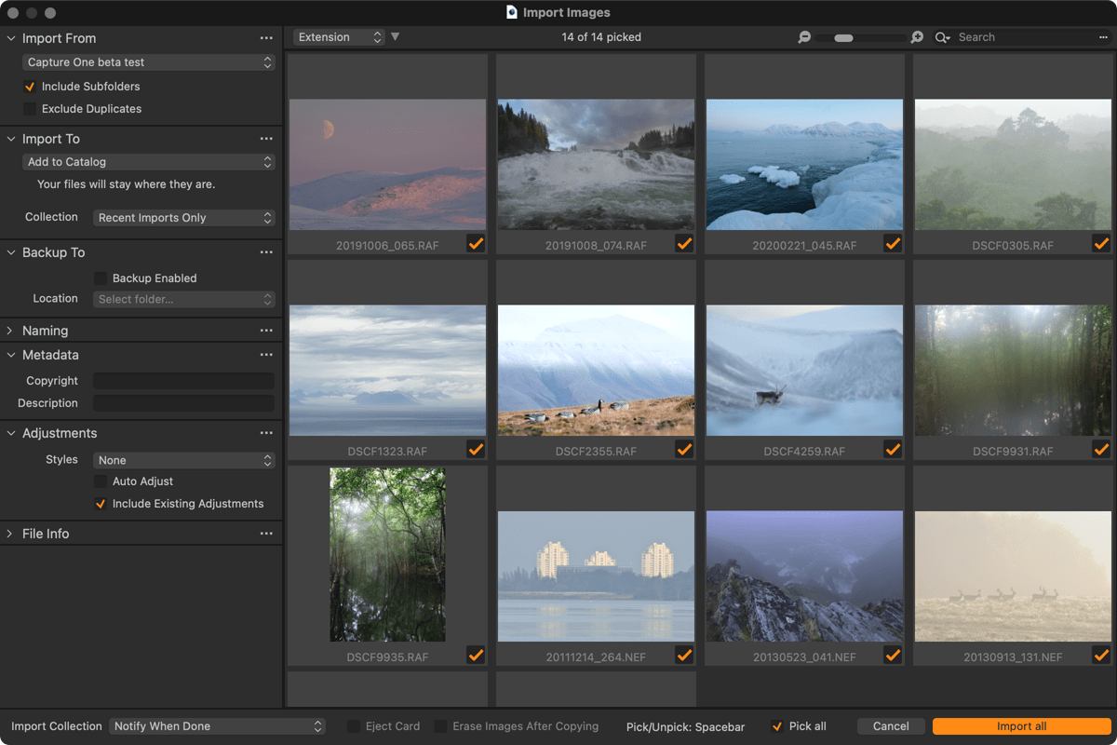Select the 20200221_045.RAF icy sea thumbnail
The image size is (1117, 745).
click(x=804, y=165)
